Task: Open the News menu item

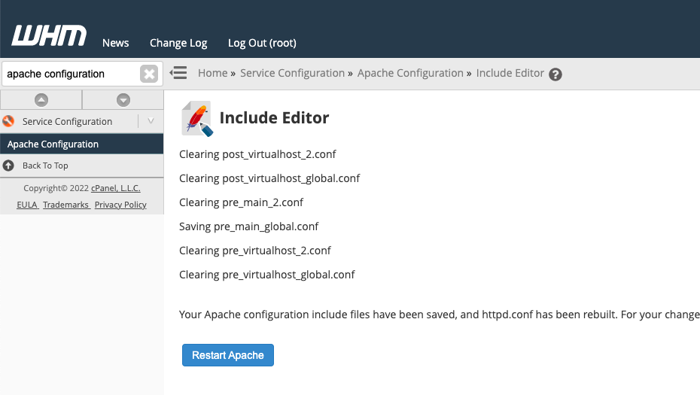Action: [x=116, y=43]
